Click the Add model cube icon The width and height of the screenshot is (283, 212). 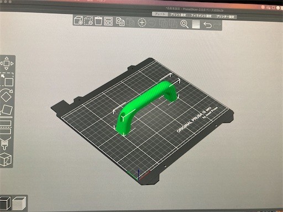(78, 20)
